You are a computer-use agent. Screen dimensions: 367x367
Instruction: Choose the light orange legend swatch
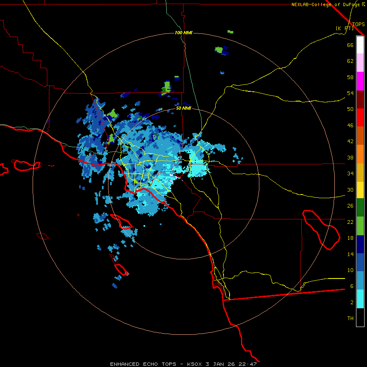pyautogui.click(x=360, y=154)
